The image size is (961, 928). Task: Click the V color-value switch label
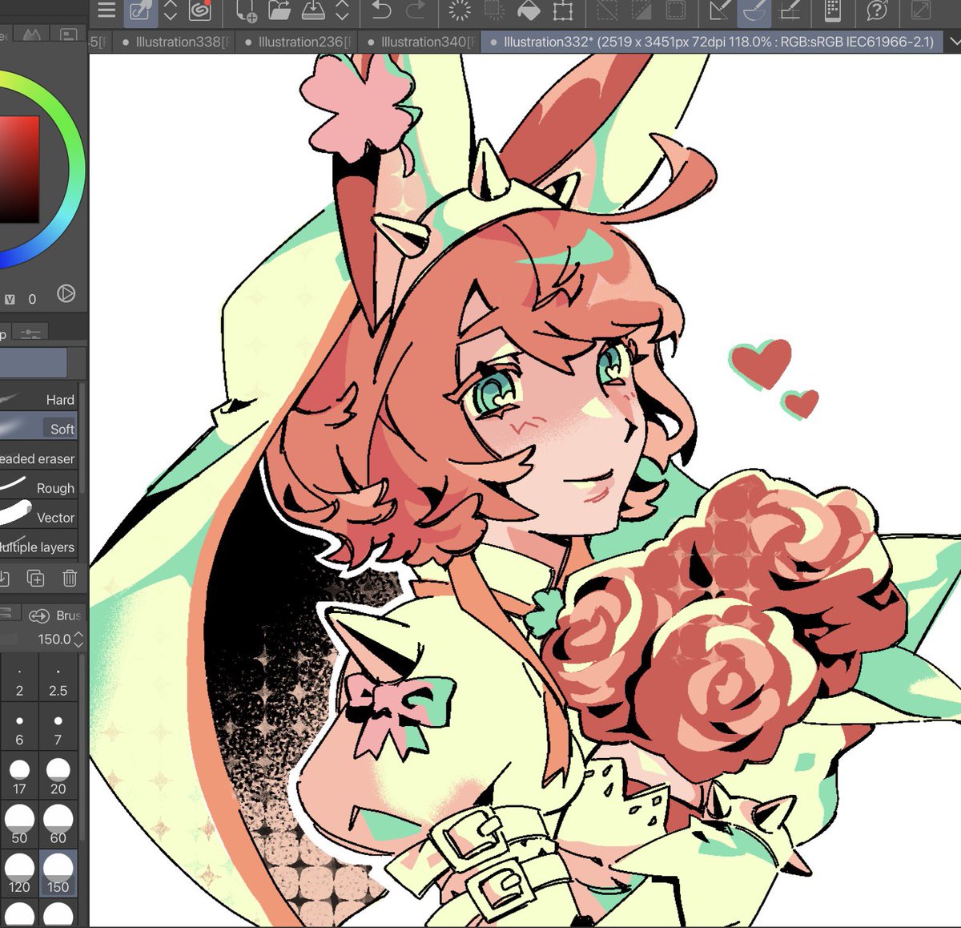pyautogui.click(x=10, y=299)
